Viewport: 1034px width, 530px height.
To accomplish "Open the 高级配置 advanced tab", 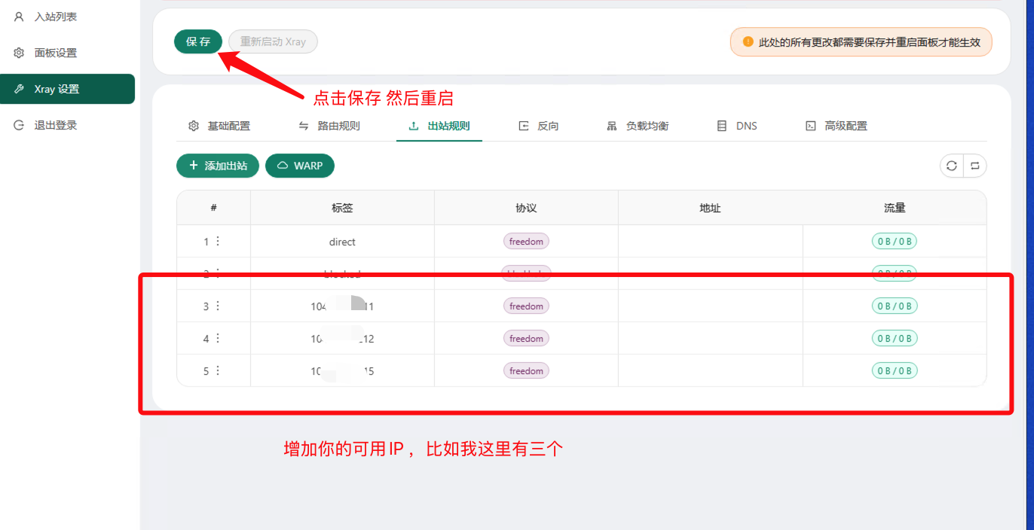I will [837, 126].
